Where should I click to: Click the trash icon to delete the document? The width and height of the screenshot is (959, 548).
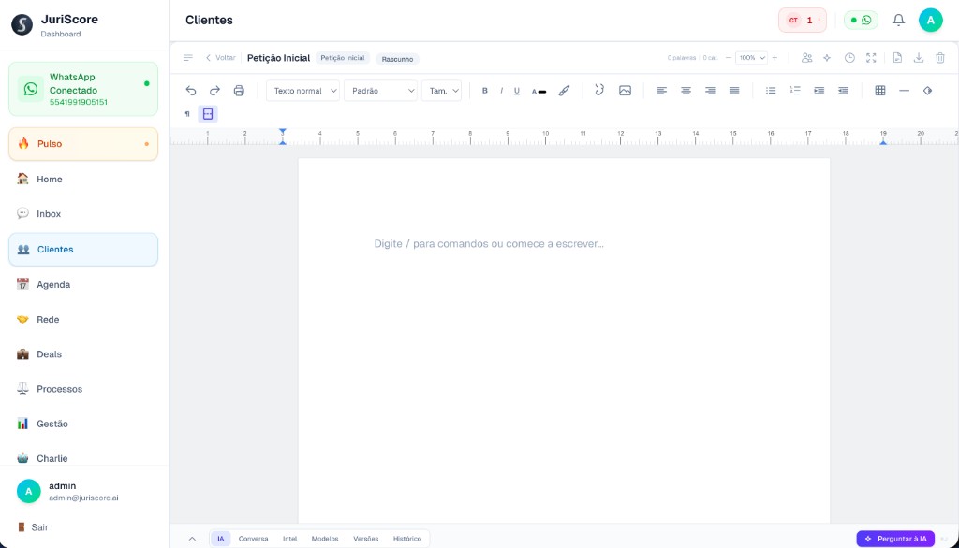tap(941, 58)
